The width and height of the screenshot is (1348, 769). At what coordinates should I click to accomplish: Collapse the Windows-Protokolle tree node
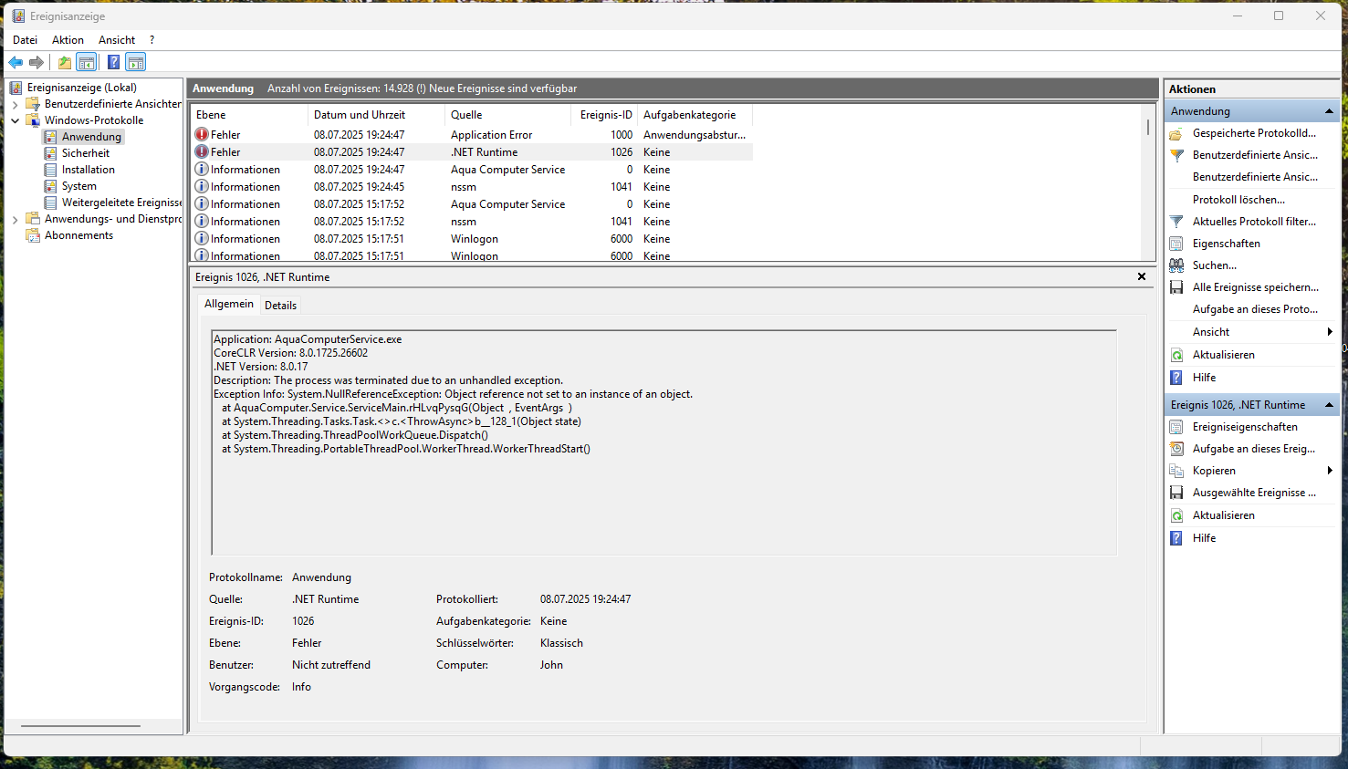coord(15,120)
